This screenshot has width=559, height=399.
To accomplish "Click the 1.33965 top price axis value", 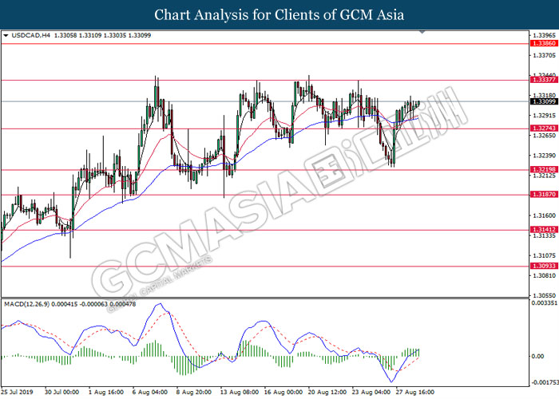I will (x=543, y=36).
